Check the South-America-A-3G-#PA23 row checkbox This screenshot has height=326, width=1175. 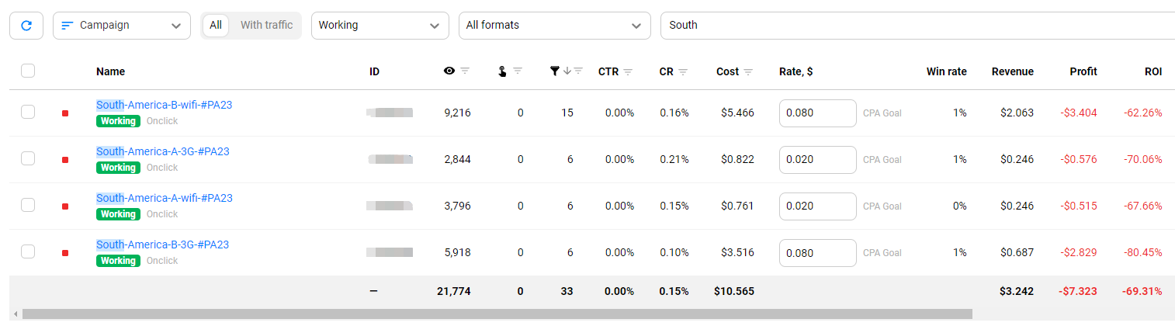pos(28,158)
